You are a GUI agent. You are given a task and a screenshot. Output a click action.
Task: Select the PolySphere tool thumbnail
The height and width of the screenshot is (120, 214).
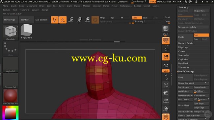(26, 31)
